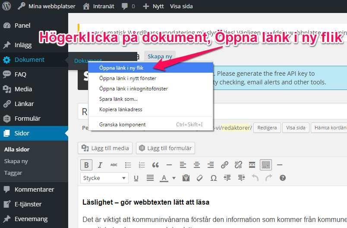347x228 pixels.
Task: Click Taggar submenu link
Action: (13, 173)
